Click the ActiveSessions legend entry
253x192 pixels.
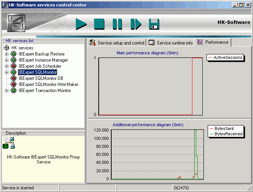[226, 57]
